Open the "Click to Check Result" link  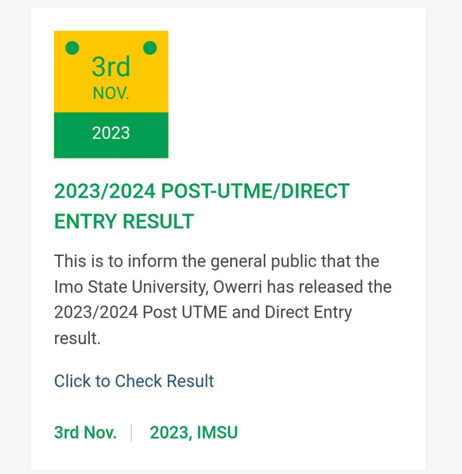coord(134,381)
